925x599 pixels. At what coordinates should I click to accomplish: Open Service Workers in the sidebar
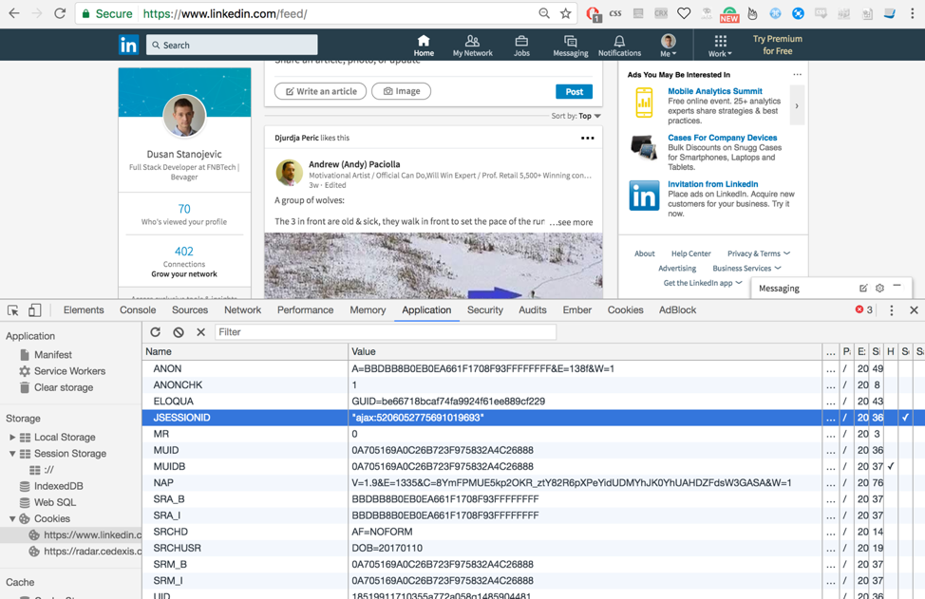[x=62, y=371]
